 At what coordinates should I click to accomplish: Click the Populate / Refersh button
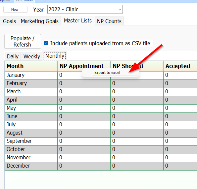(x=23, y=42)
